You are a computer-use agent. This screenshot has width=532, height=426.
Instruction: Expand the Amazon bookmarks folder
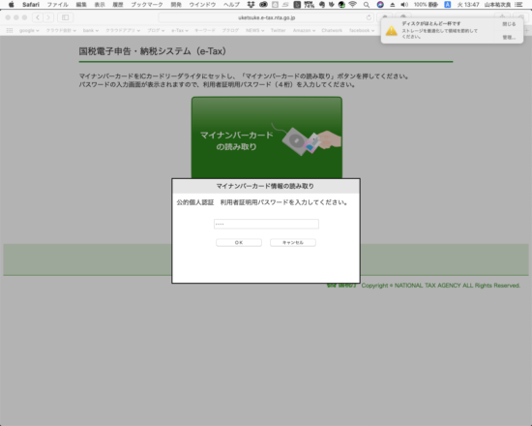pyautogui.click(x=304, y=30)
